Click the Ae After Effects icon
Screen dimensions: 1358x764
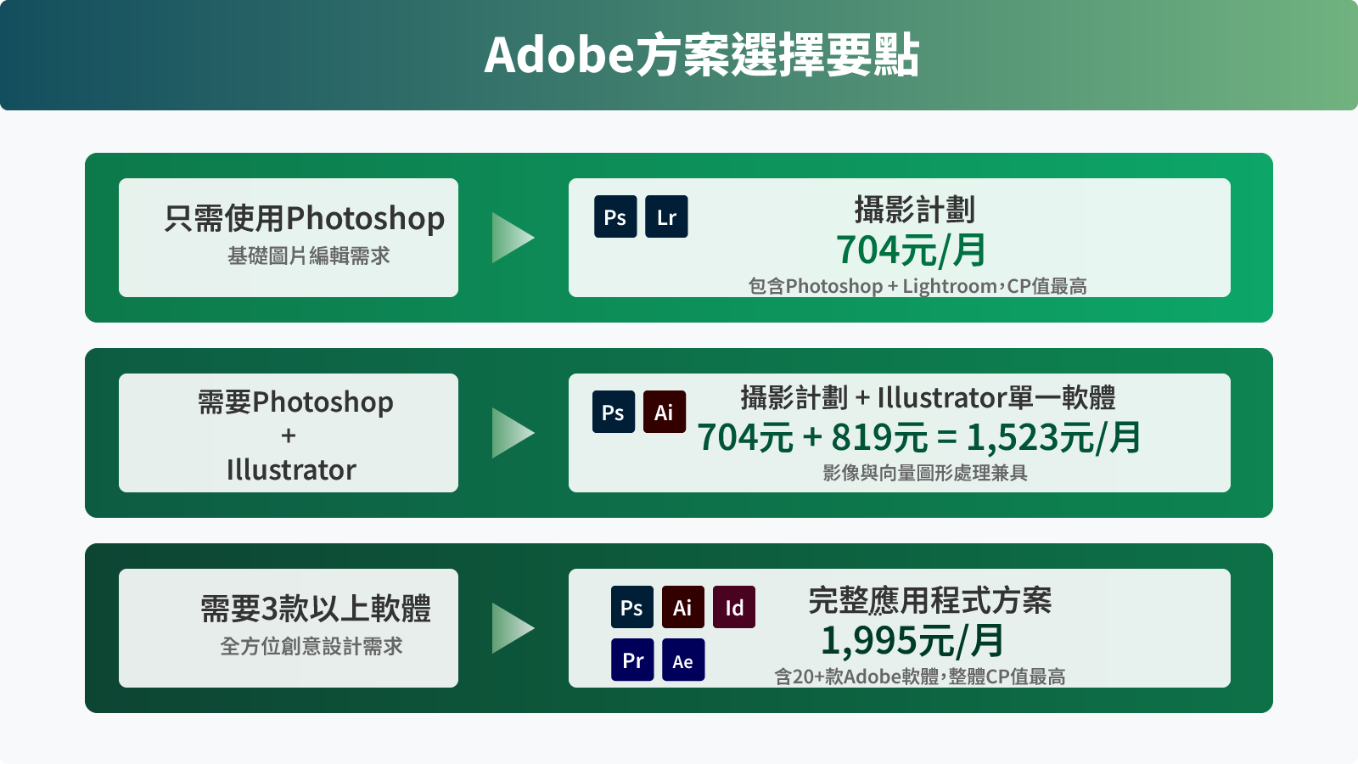(682, 660)
